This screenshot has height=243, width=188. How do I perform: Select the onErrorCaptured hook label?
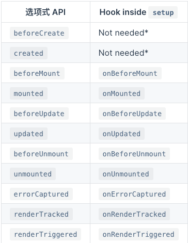pos(134,194)
